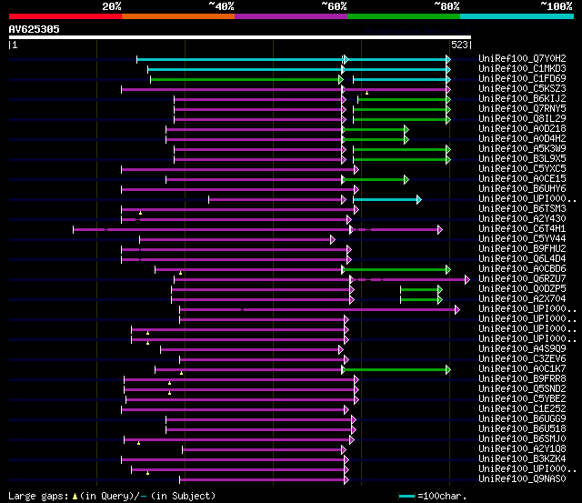Click UniRef100_C5YXC5 hit name
Image resolution: width=582 pixels, height=503 pixels.
coord(522,169)
